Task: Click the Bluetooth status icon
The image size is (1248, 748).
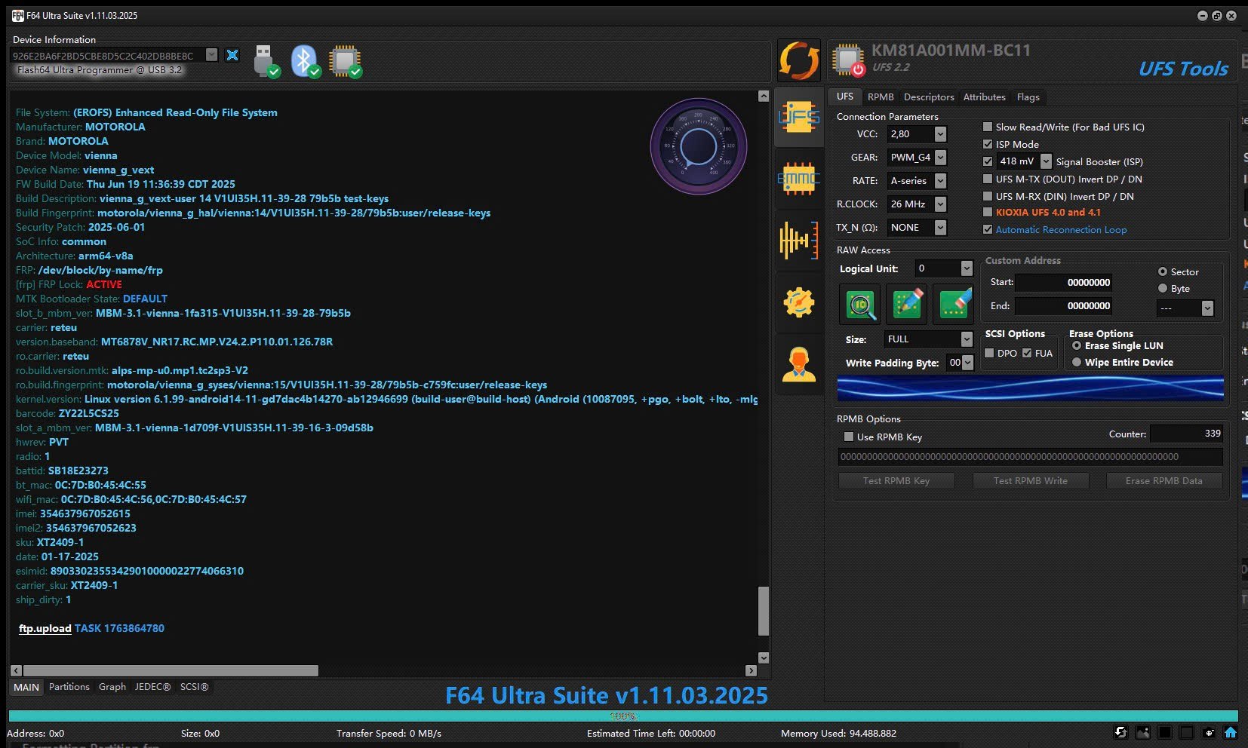Action: 306,61
